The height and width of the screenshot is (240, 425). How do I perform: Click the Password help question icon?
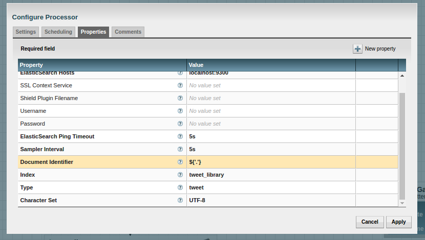click(x=180, y=124)
